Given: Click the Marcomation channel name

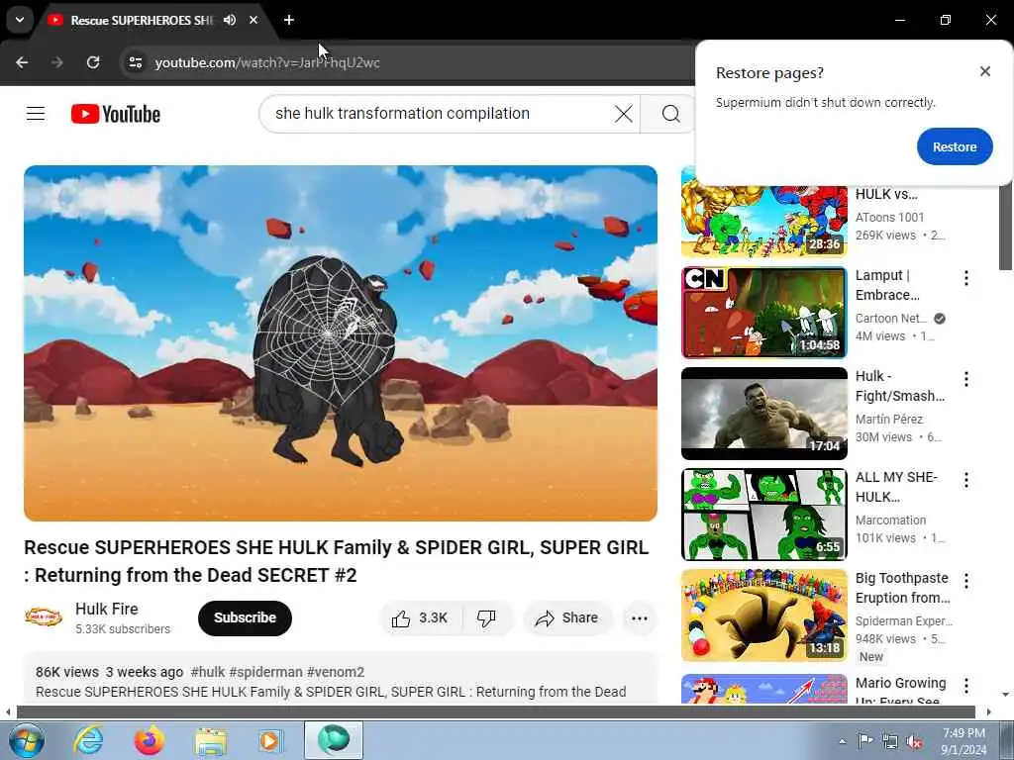Looking at the screenshot, I should click(890, 520).
